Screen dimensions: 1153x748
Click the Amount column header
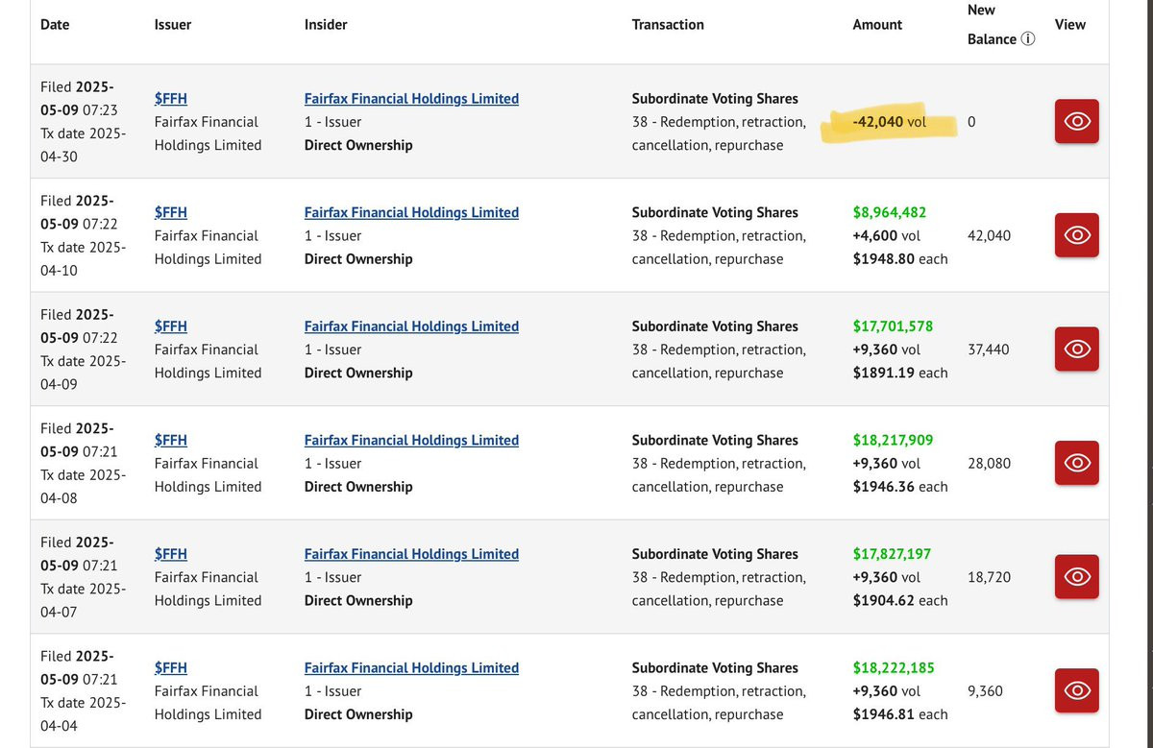point(877,24)
